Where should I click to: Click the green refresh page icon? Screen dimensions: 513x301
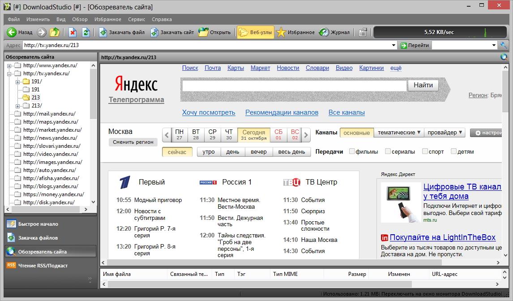coord(85,32)
